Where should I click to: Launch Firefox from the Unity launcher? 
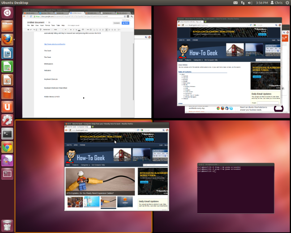(7, 40)
